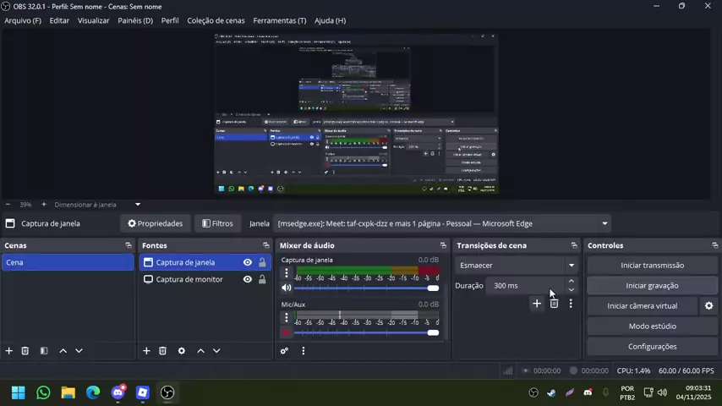
Task: Expand the Janela window selection dropdown
Action: (x=604, y=224)
